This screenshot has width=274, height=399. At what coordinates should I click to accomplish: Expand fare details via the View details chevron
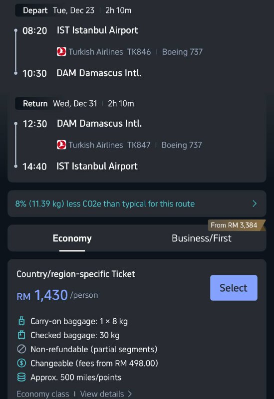[x=130, y=394]
